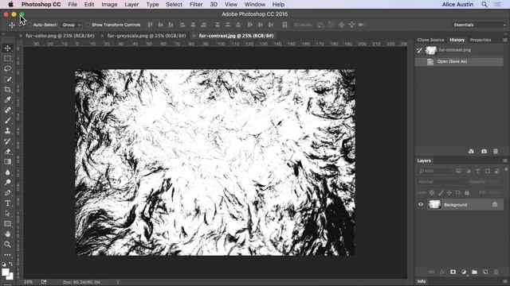Open the Info panel options menu

[x=505, y=281]
